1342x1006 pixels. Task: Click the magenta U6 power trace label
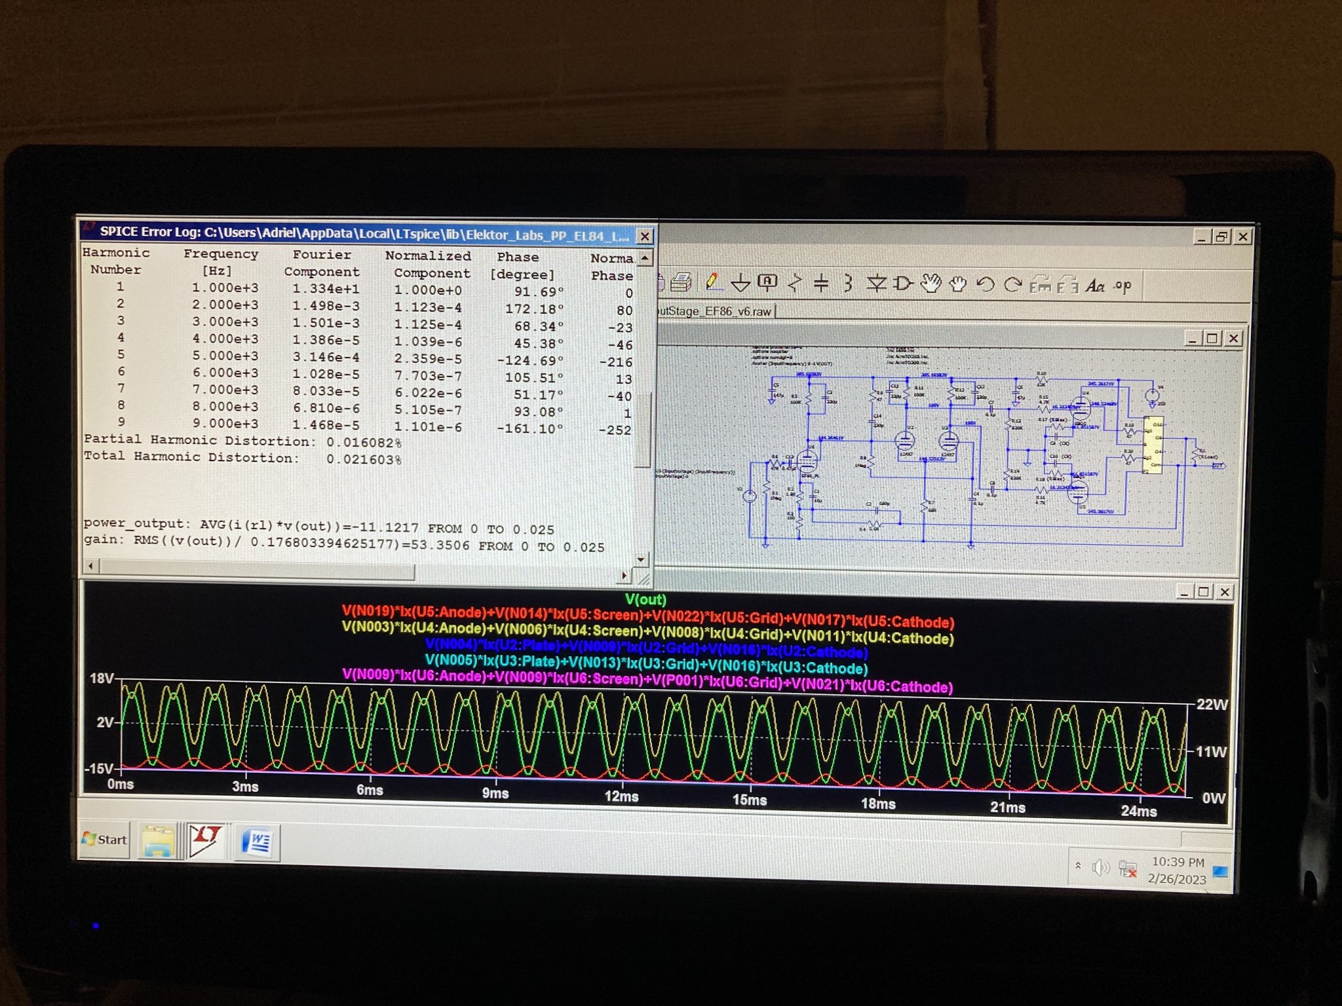tap(647, 680)
